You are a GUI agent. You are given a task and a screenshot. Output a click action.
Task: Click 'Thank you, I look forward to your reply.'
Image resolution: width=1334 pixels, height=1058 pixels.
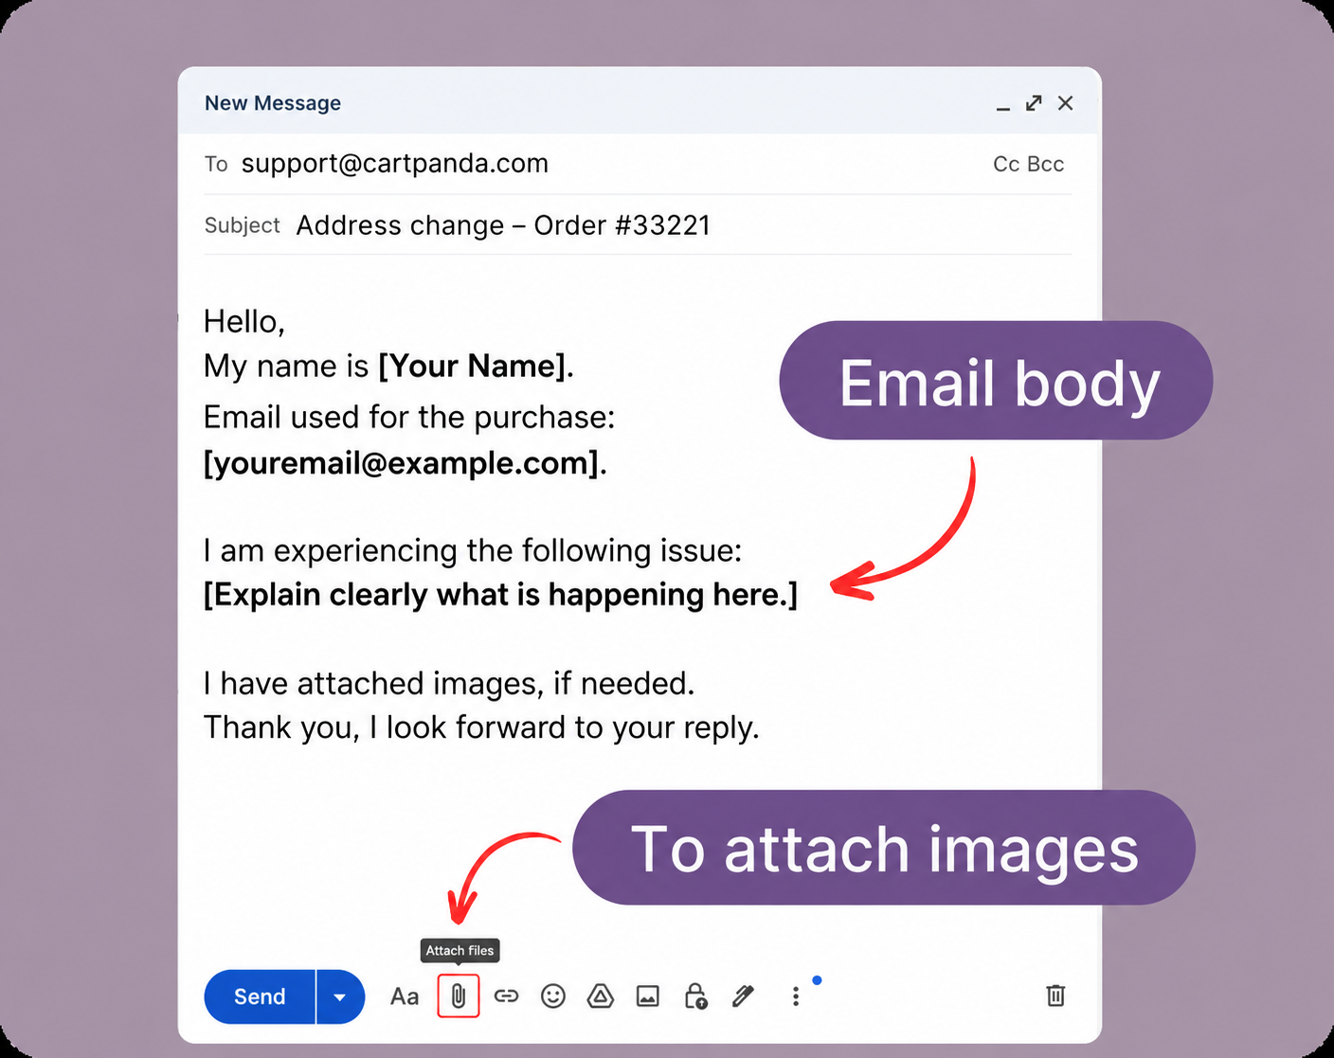tap(482, 727)
